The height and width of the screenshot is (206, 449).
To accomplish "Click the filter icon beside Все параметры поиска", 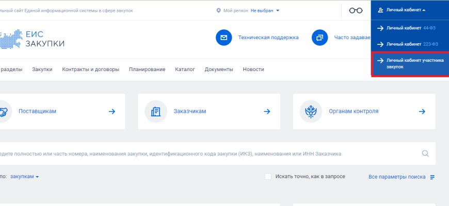I will point(432,177).
